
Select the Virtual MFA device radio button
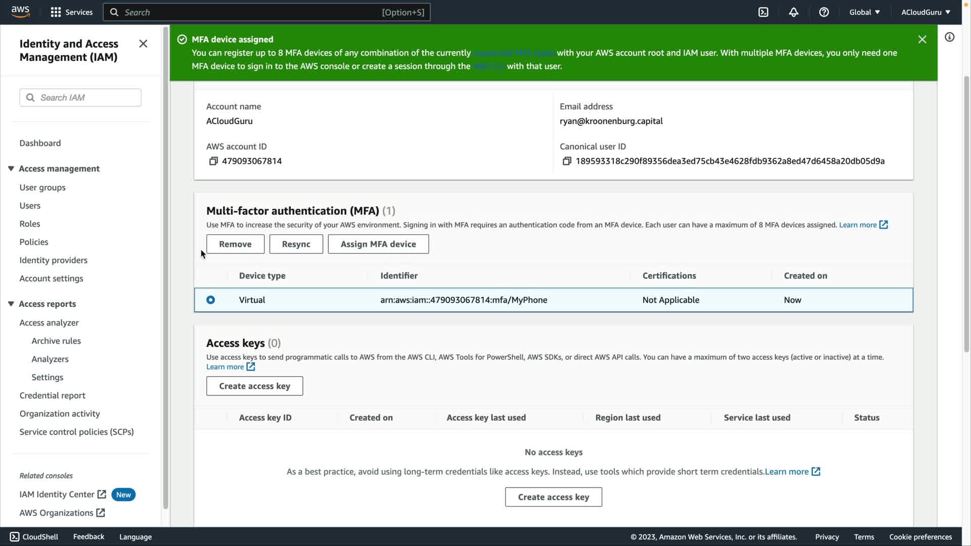[210, 300]
